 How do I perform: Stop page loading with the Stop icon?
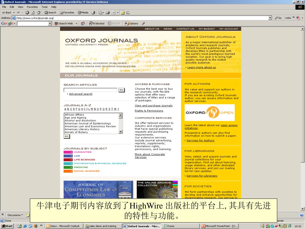[x=27, y=13]
